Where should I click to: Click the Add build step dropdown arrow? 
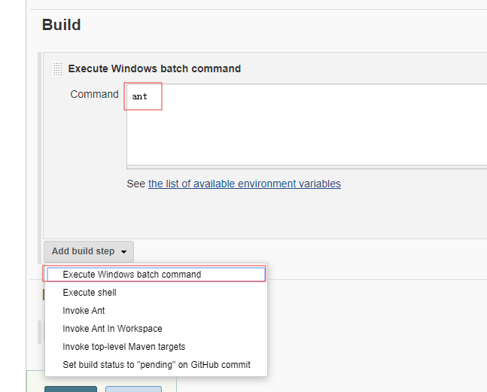point(123,252)
